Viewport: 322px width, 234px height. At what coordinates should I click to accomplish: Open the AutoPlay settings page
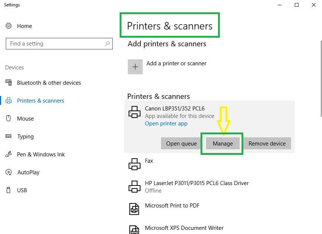click(x=28, y=172)
